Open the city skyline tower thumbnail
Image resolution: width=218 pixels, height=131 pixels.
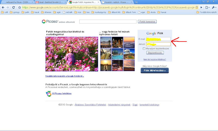106,42
